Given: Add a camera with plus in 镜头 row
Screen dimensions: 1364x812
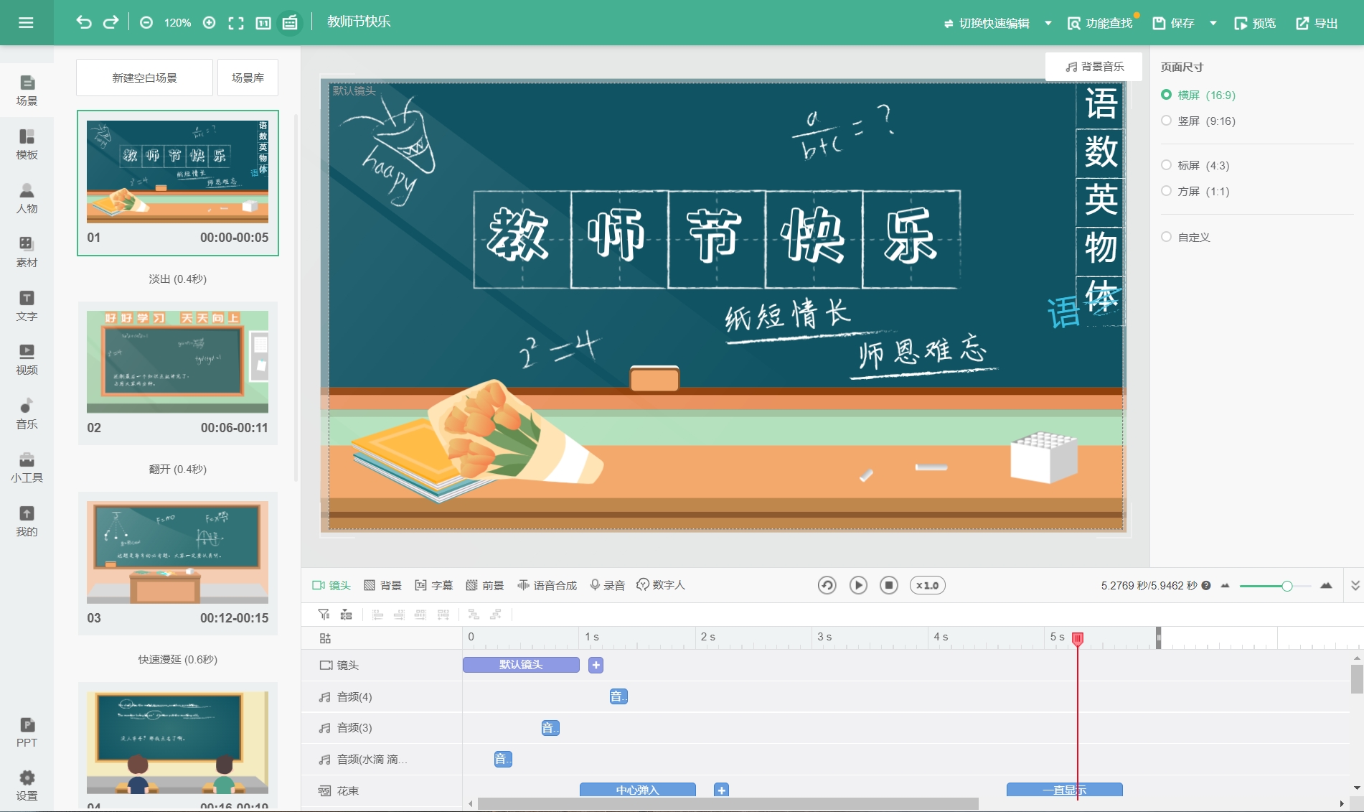Looking at the screenshot, I should pos(596,665).
